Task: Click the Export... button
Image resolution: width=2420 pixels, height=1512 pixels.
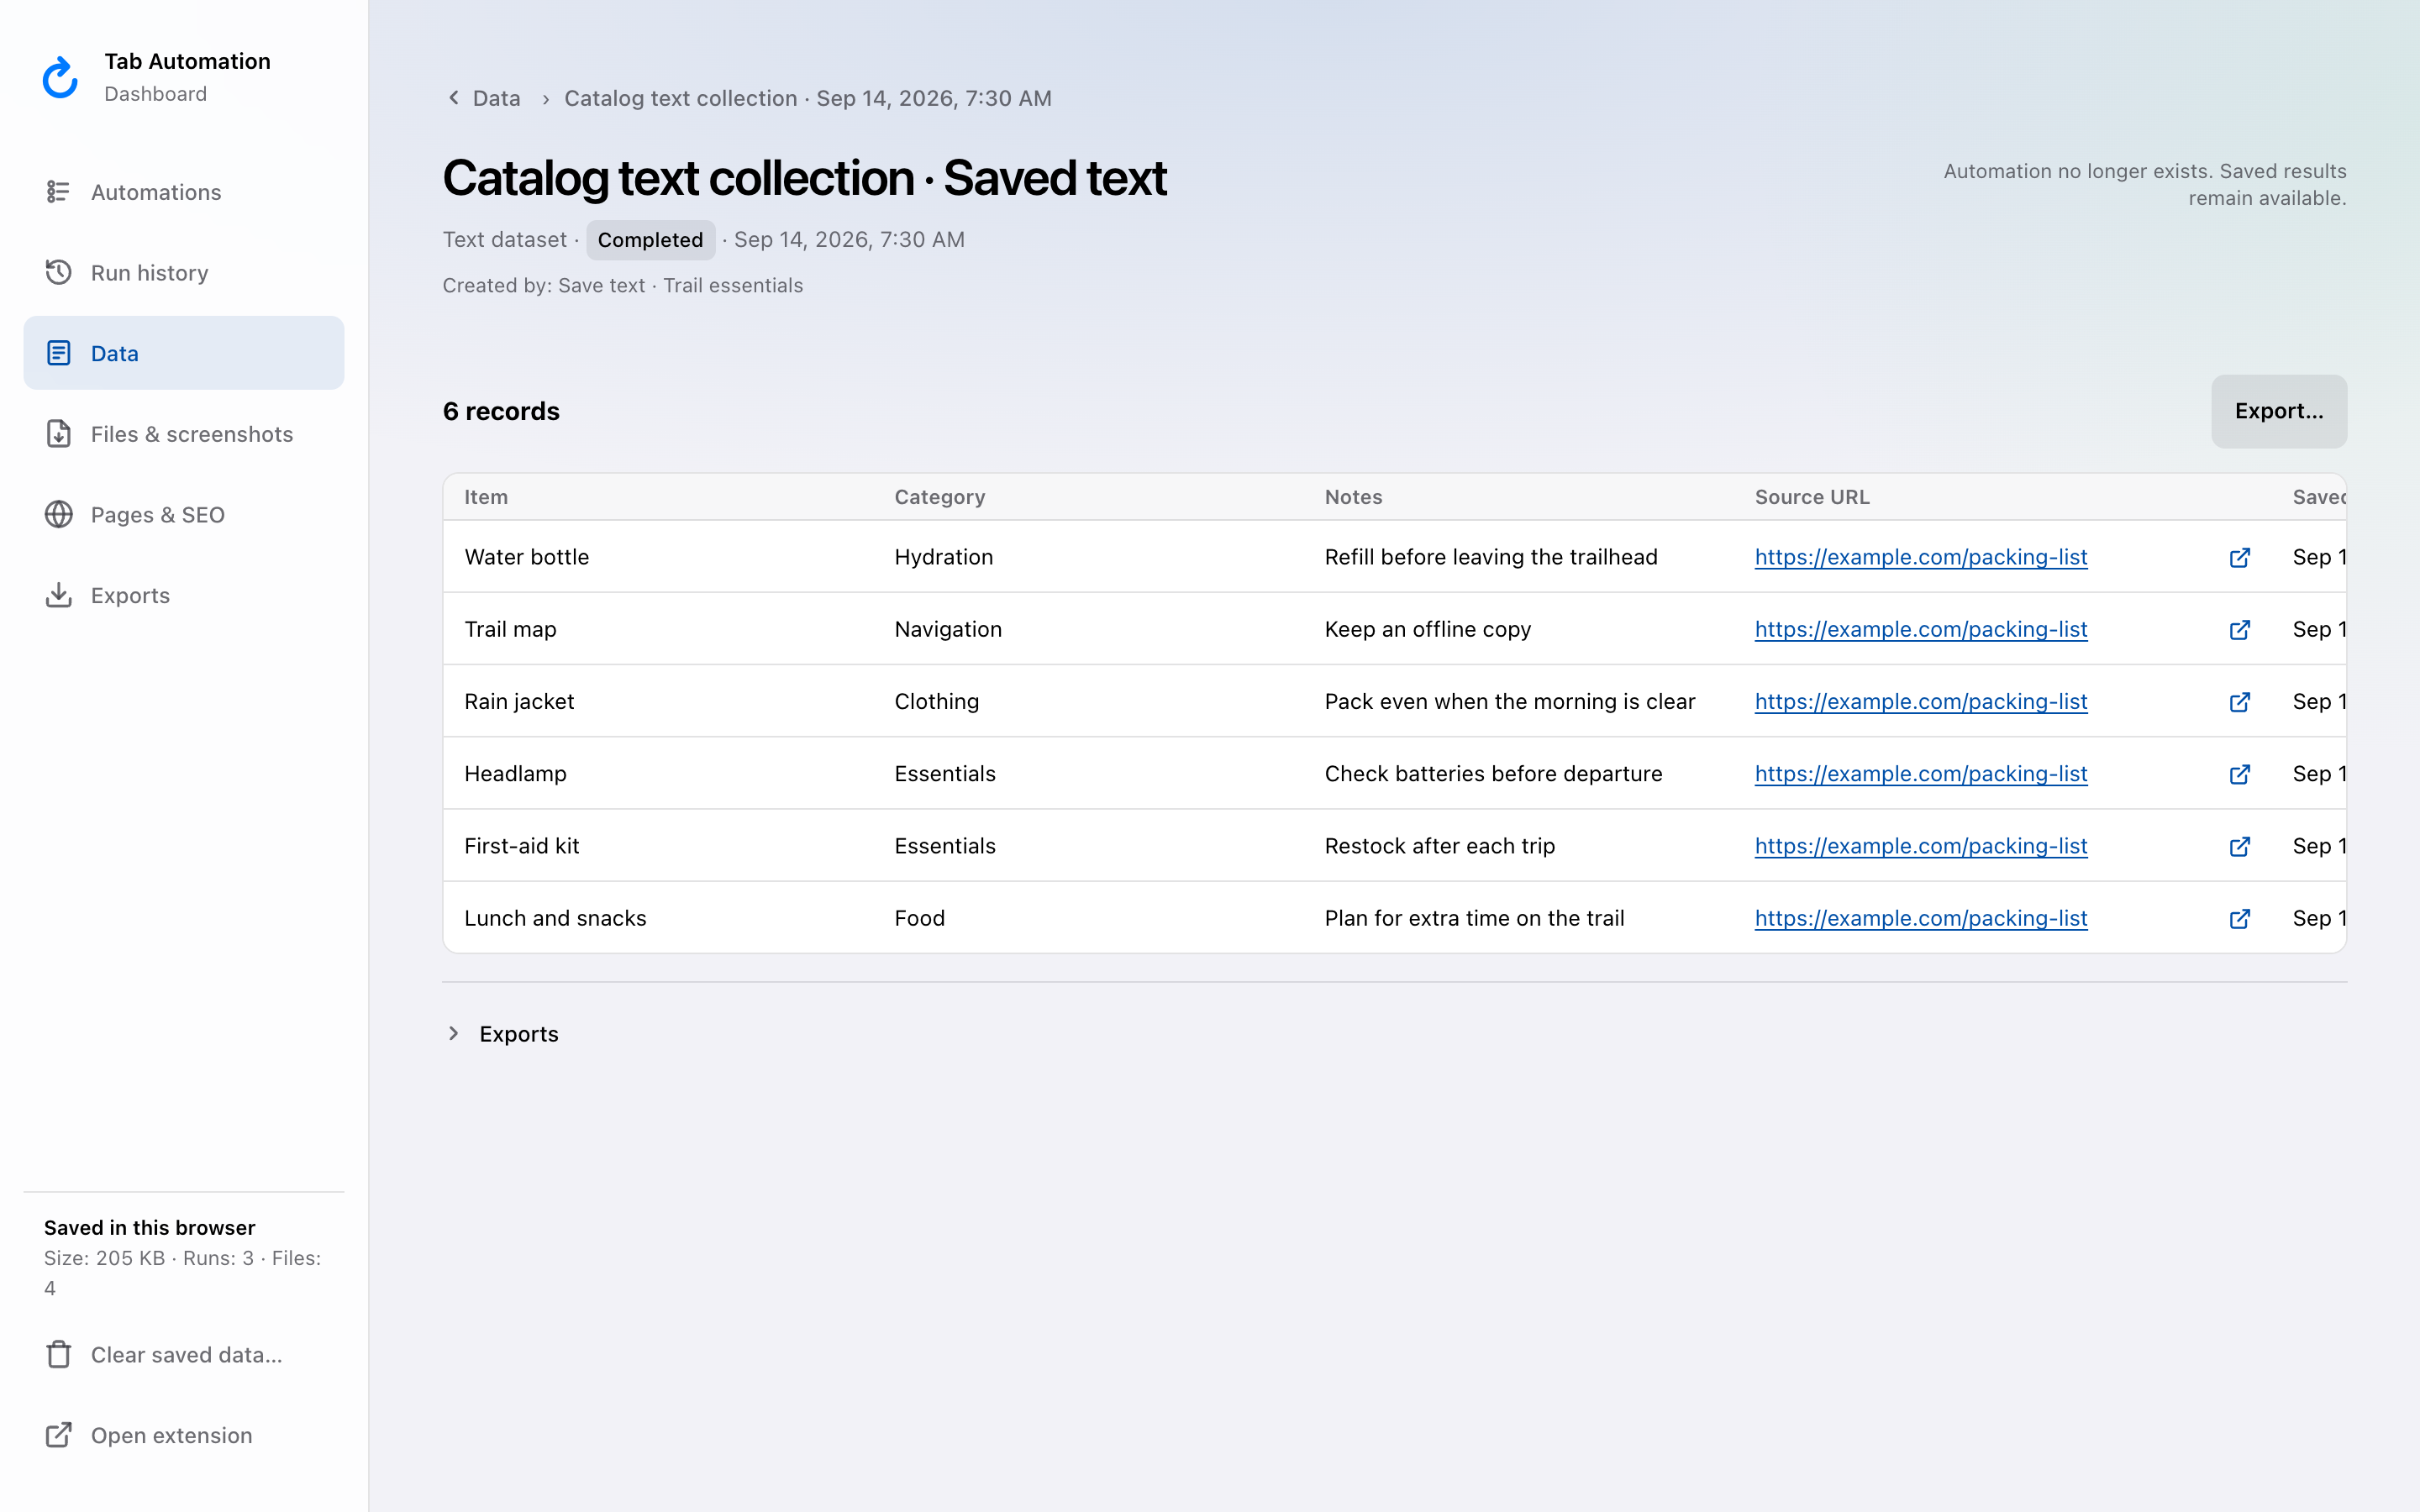Action: 2279,411
